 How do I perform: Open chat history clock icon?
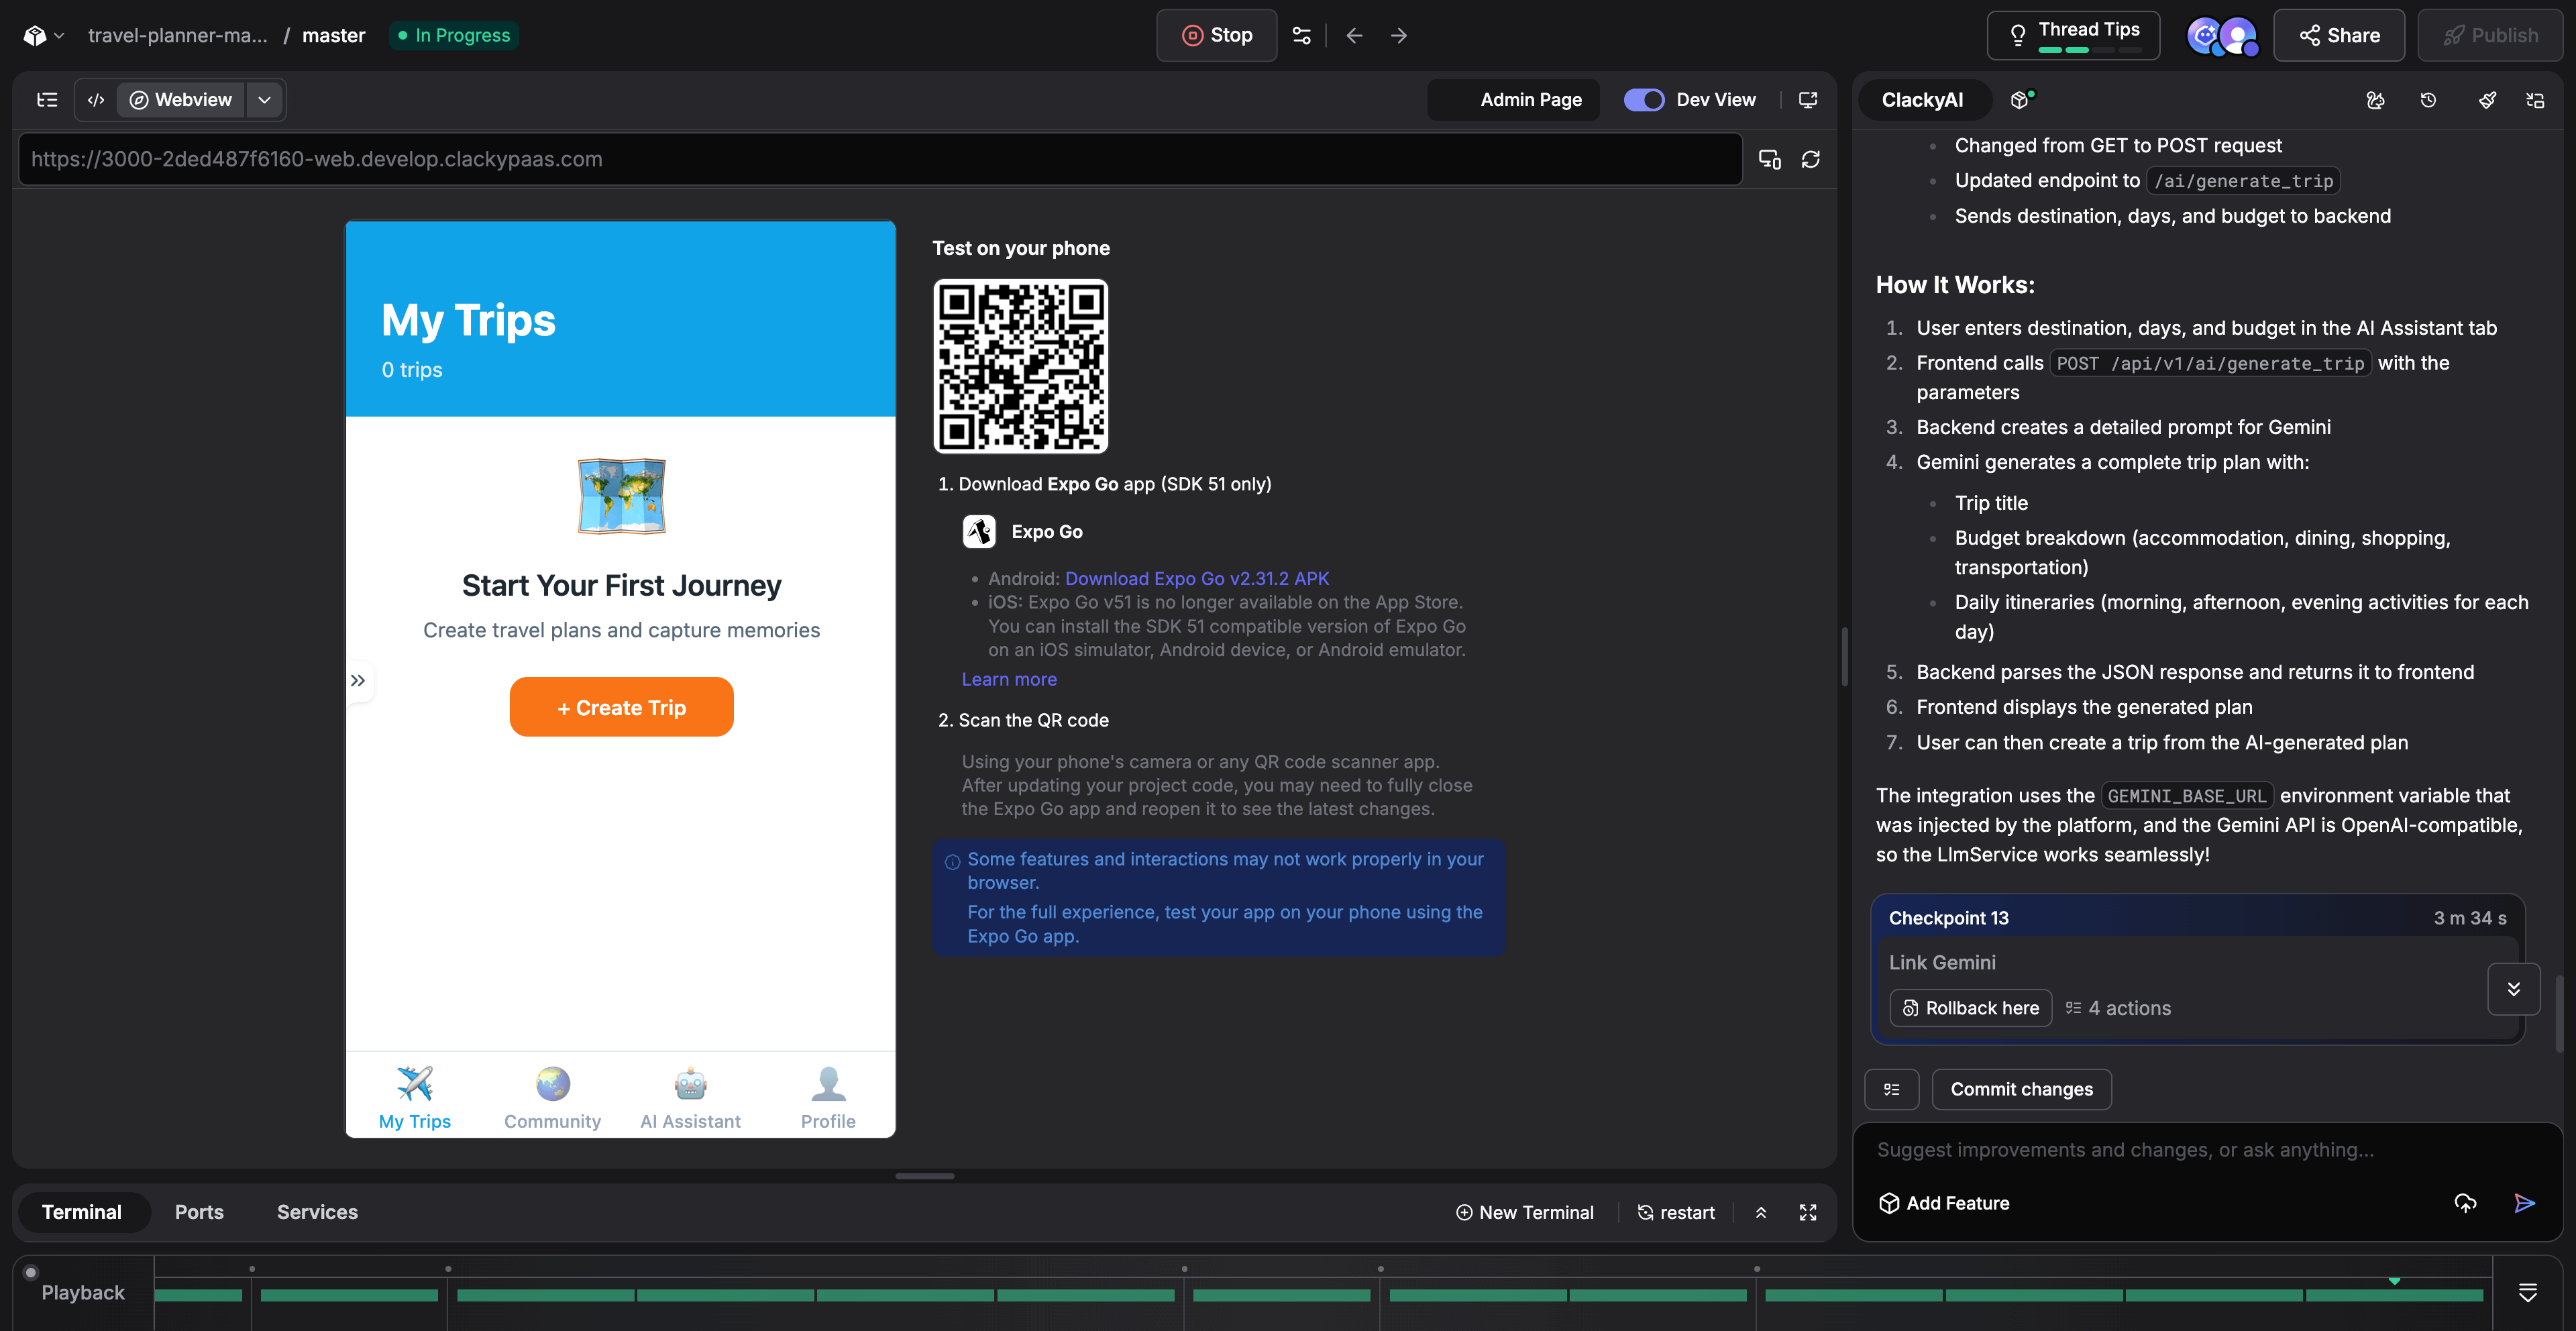(x=2428, y=100)
